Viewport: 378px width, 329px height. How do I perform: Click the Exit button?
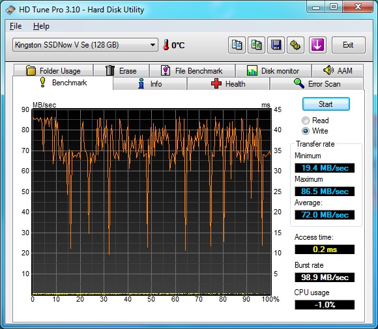[x=349, y=45]
